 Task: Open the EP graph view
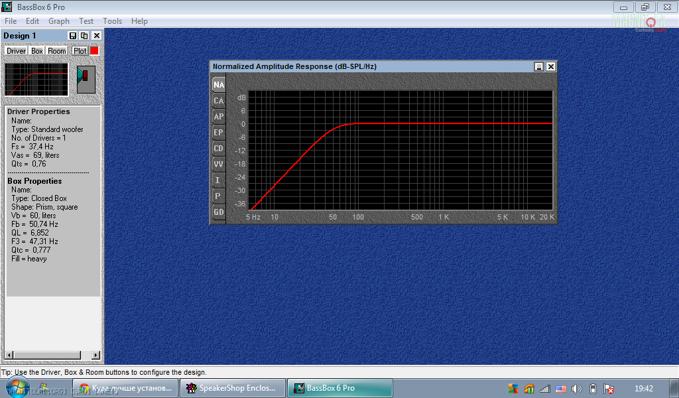218,133
